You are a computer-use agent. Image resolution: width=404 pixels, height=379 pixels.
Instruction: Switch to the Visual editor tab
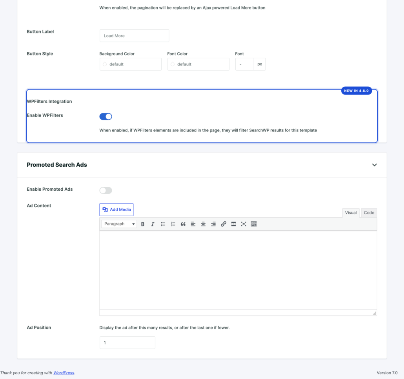tap(351, 213)
